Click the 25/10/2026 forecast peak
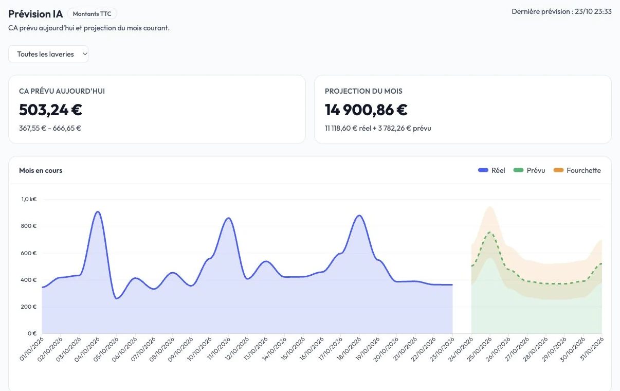Viewport: 620px width, 391px height. coord(490,233)
